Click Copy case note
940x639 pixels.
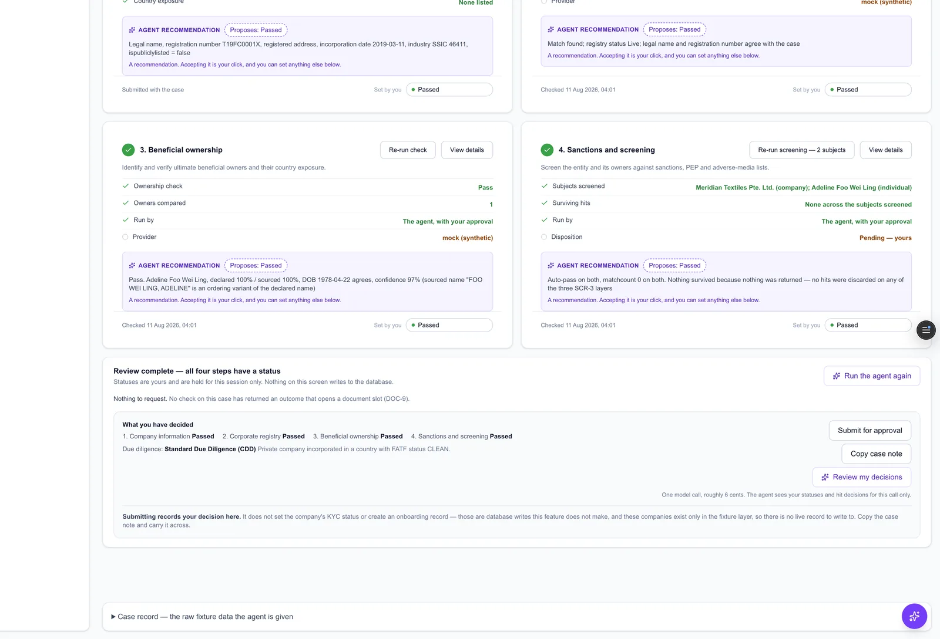tap(876, 454)
